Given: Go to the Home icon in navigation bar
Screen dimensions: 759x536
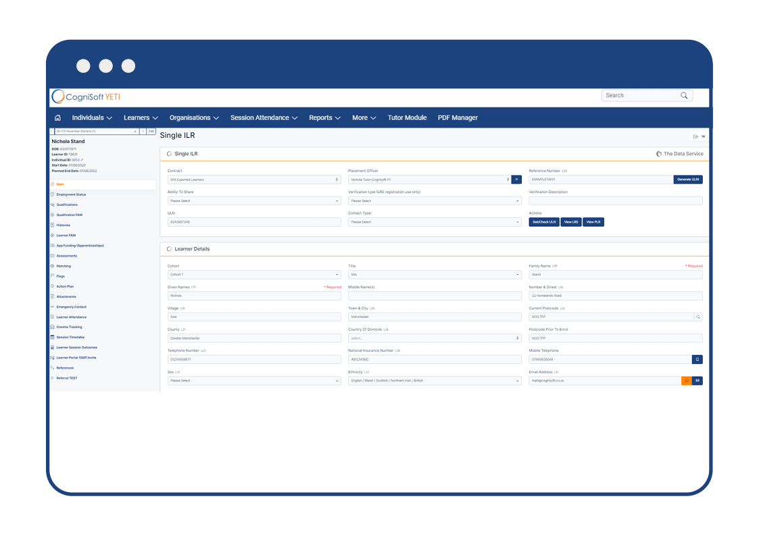Looking at the screenshot, I should pyautogui.click(x=57, y=118).
